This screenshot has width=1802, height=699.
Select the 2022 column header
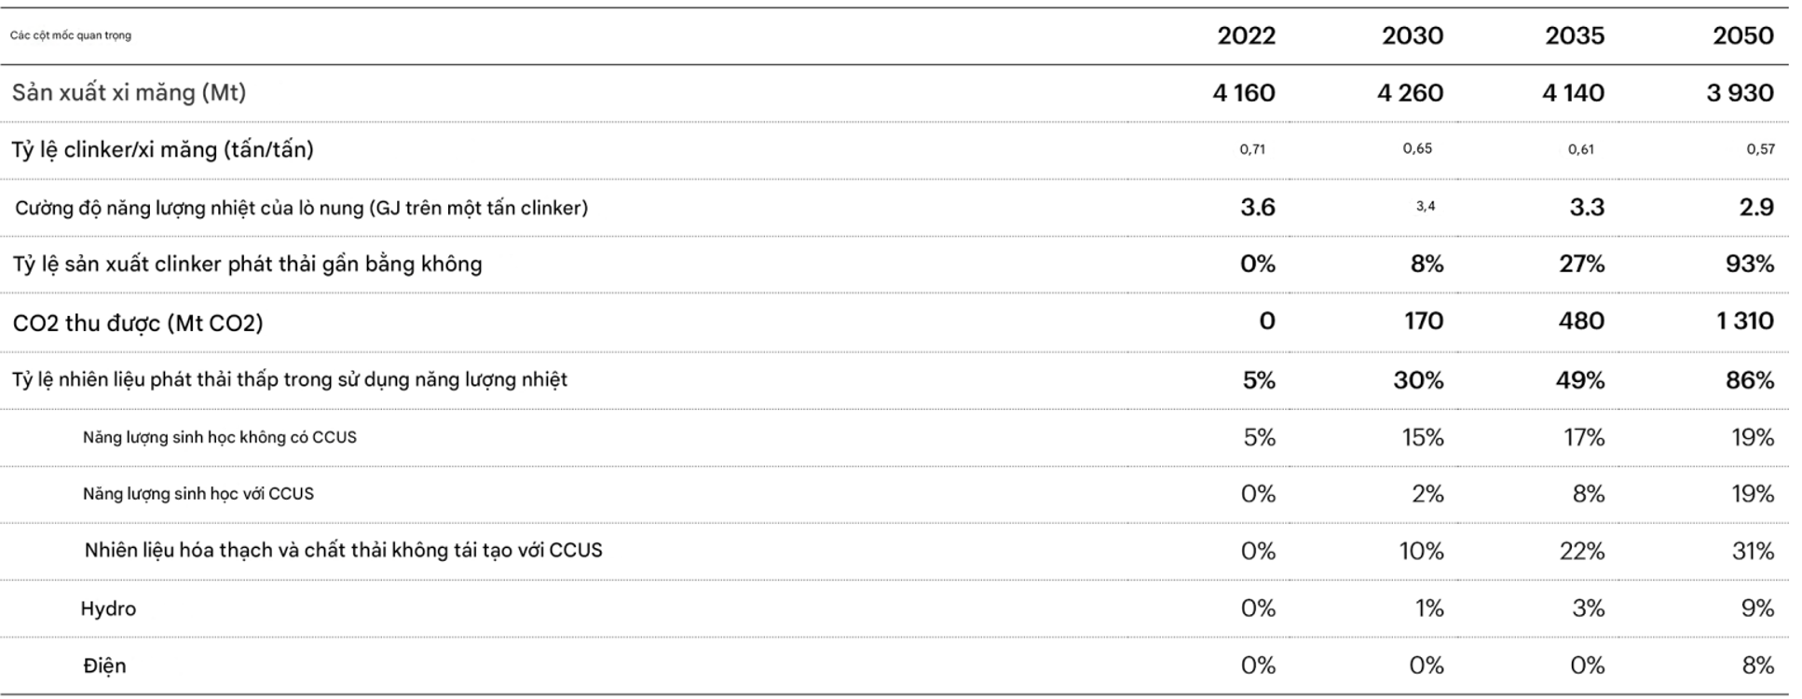coord(1246,35)
